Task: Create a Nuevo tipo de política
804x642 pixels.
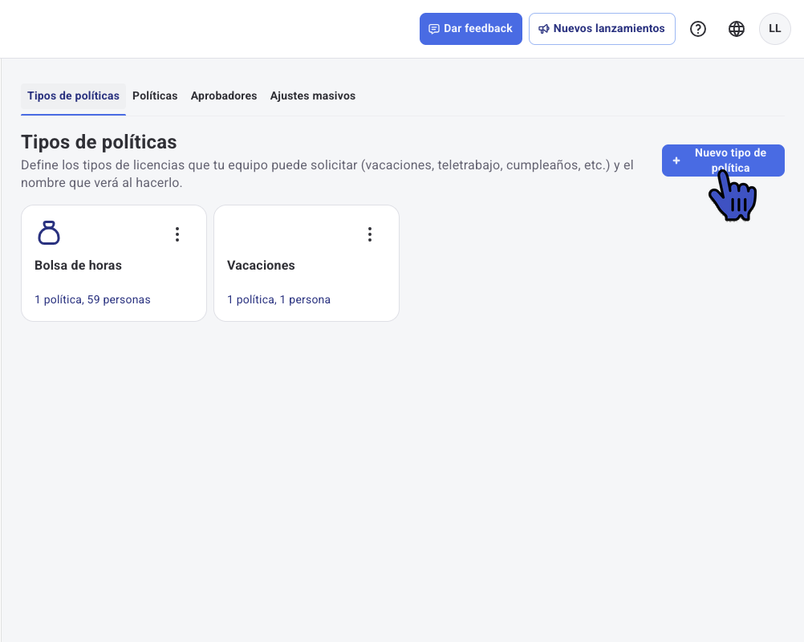Action: tap(723, 160)
